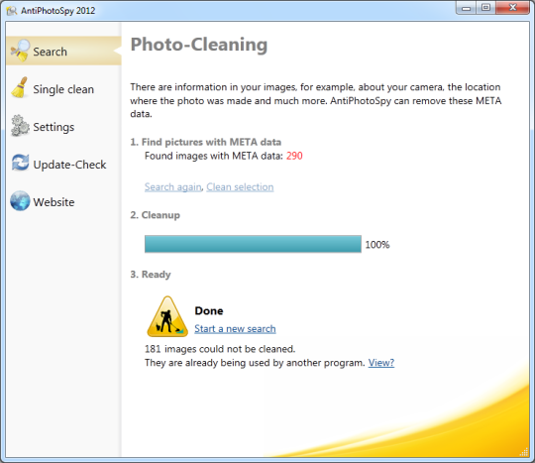Click the Search again link

click(173, 187)
